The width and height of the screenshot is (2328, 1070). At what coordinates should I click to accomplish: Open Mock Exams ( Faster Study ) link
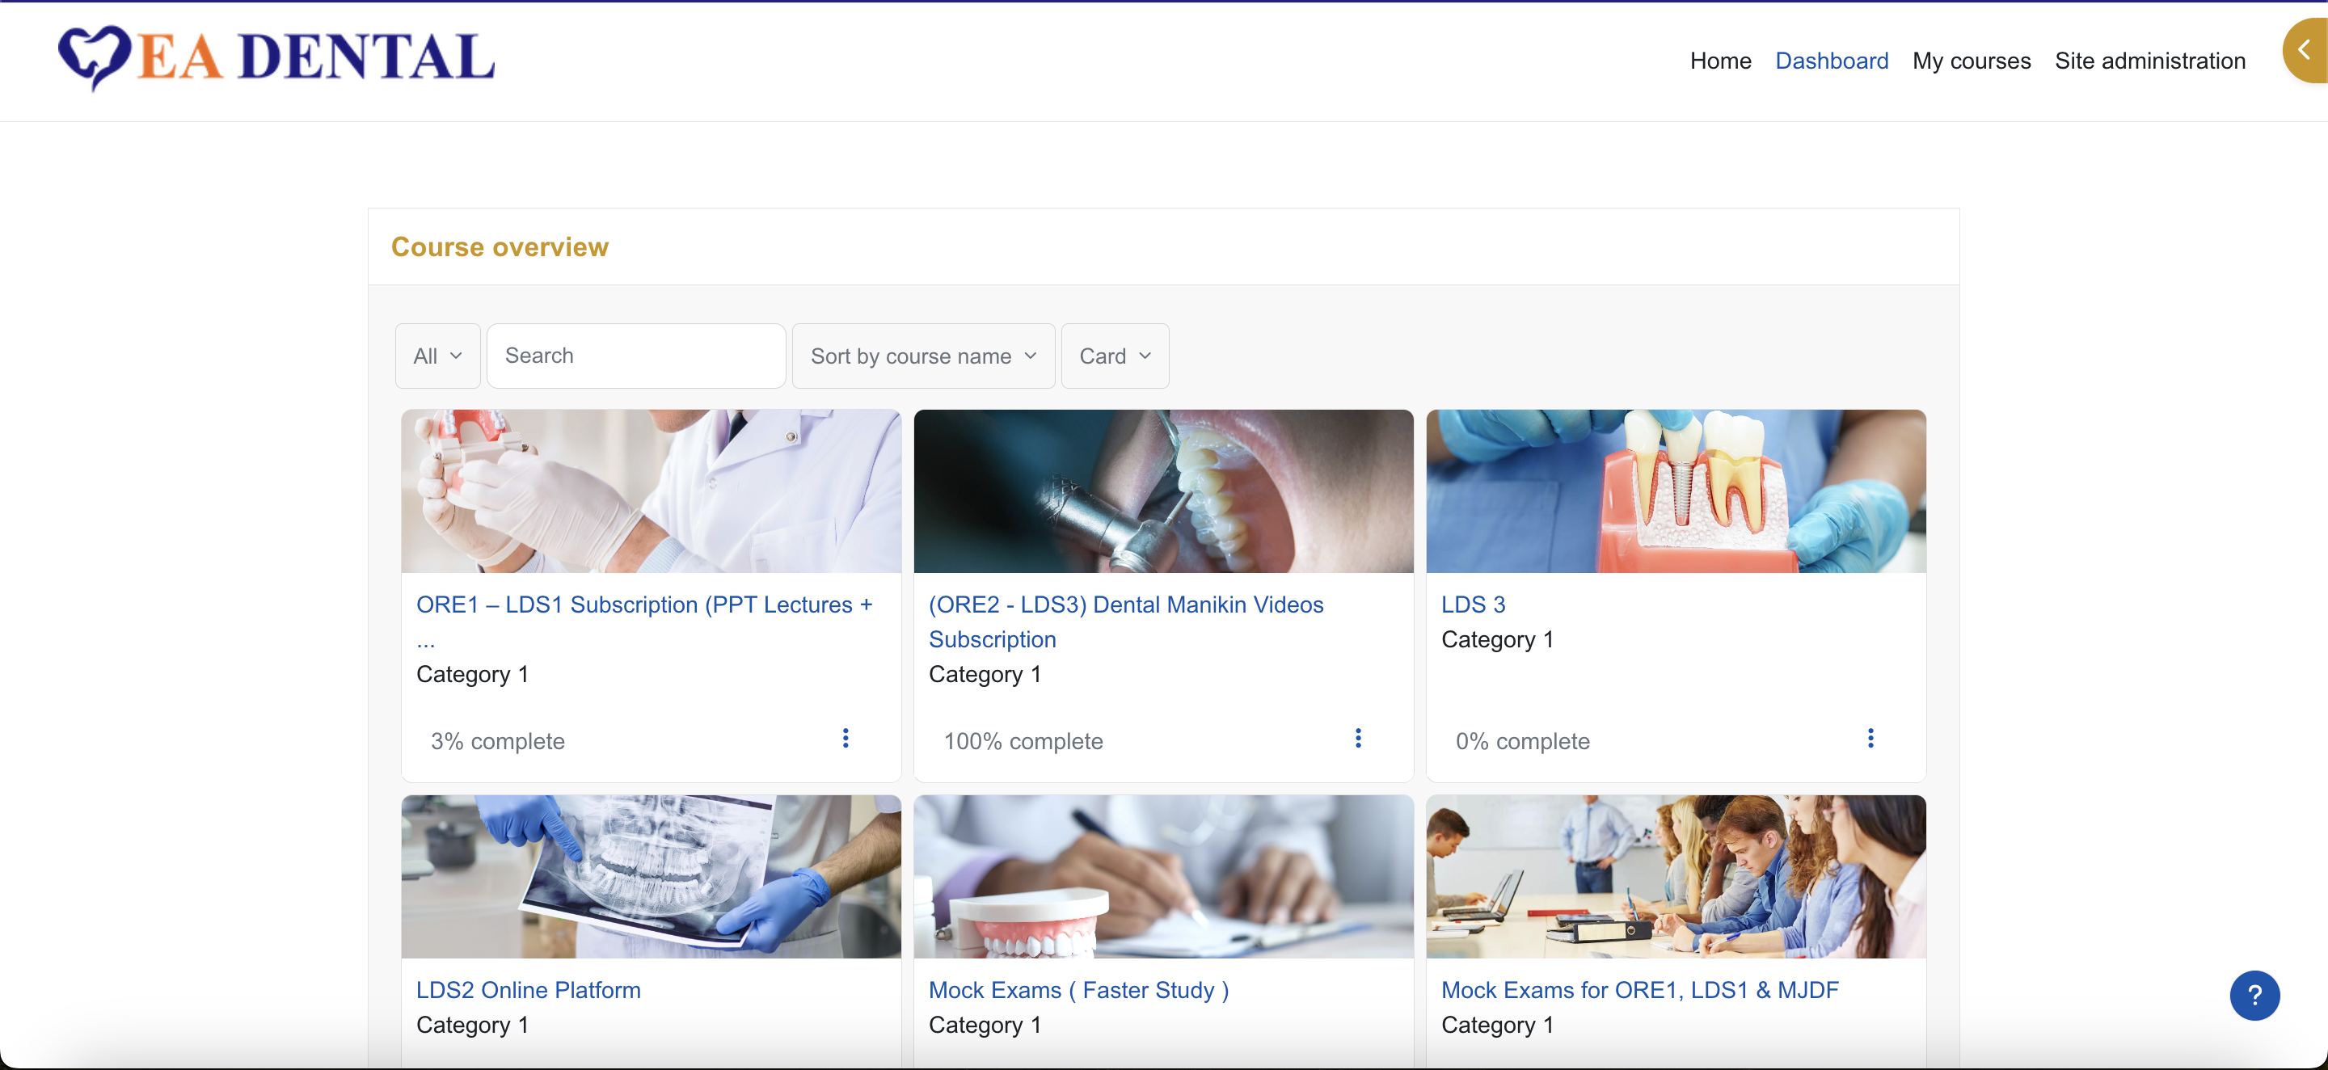point(1078,989)
